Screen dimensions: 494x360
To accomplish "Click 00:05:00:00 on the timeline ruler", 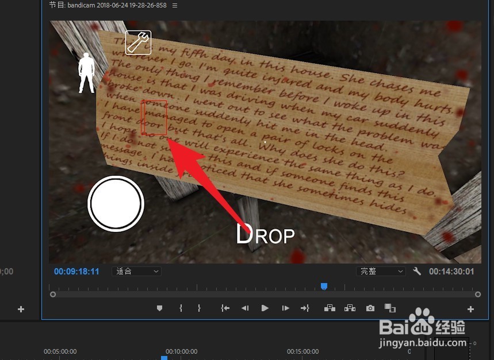I will pyautogui.click(x=60, y=351).
